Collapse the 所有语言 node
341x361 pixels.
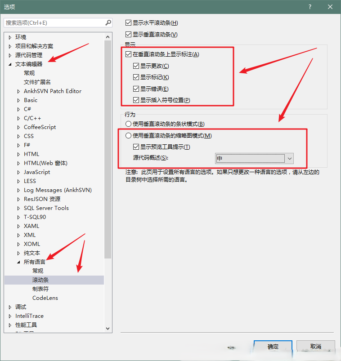point(18,262)
